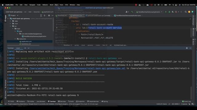Collapse the java folder

tap(15, 31)
